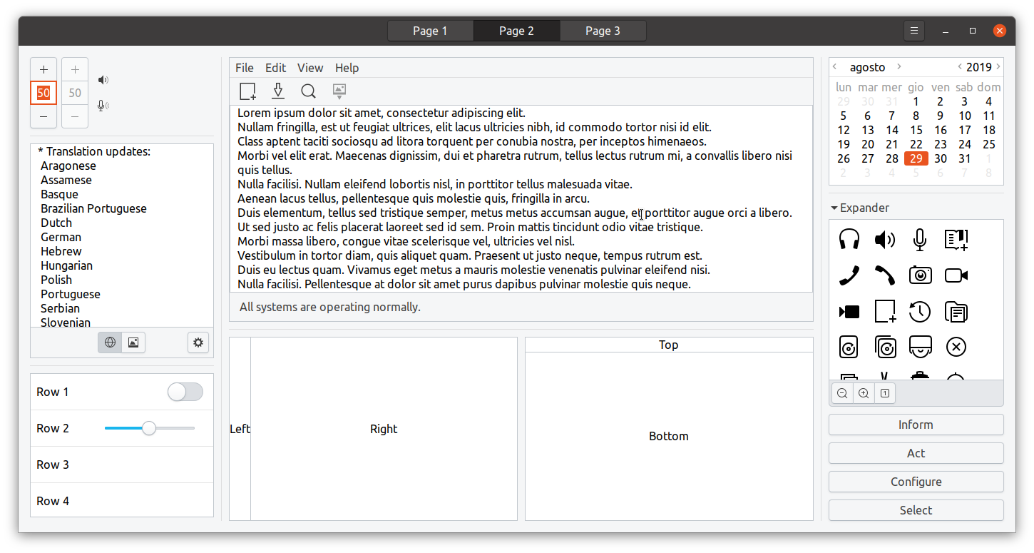
Task: Click the single disc drive icon
Action: pos(849,347)
